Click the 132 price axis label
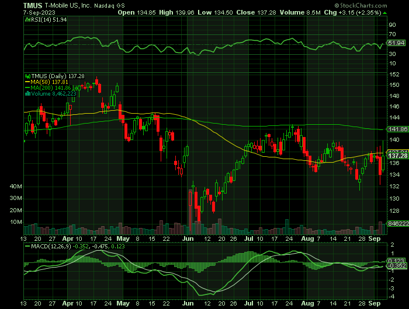Viewport: 409px width, 309px height. (x=394, y=187)
